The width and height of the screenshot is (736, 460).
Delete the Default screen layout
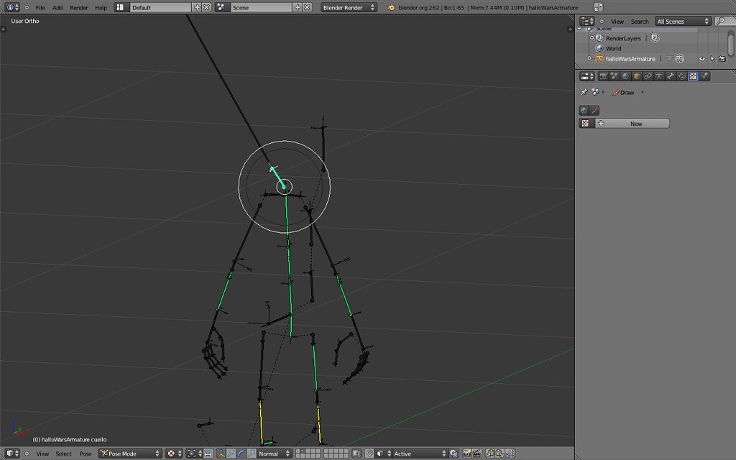pos(206,7)
